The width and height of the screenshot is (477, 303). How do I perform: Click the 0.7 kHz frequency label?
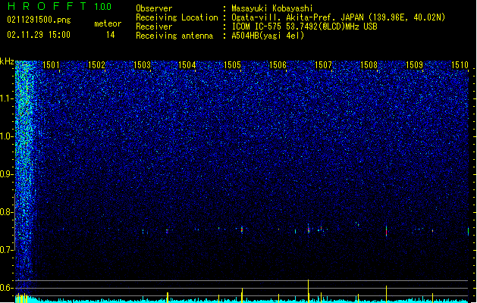[x=7, y=250]
